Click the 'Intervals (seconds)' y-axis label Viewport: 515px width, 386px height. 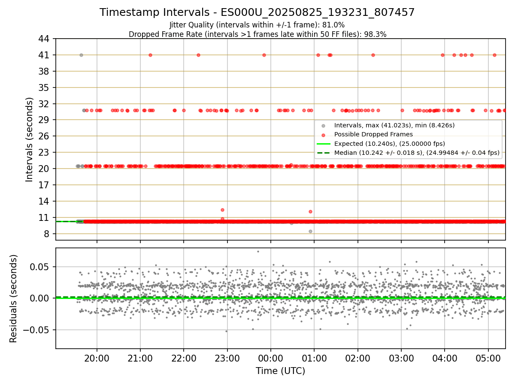29,139
